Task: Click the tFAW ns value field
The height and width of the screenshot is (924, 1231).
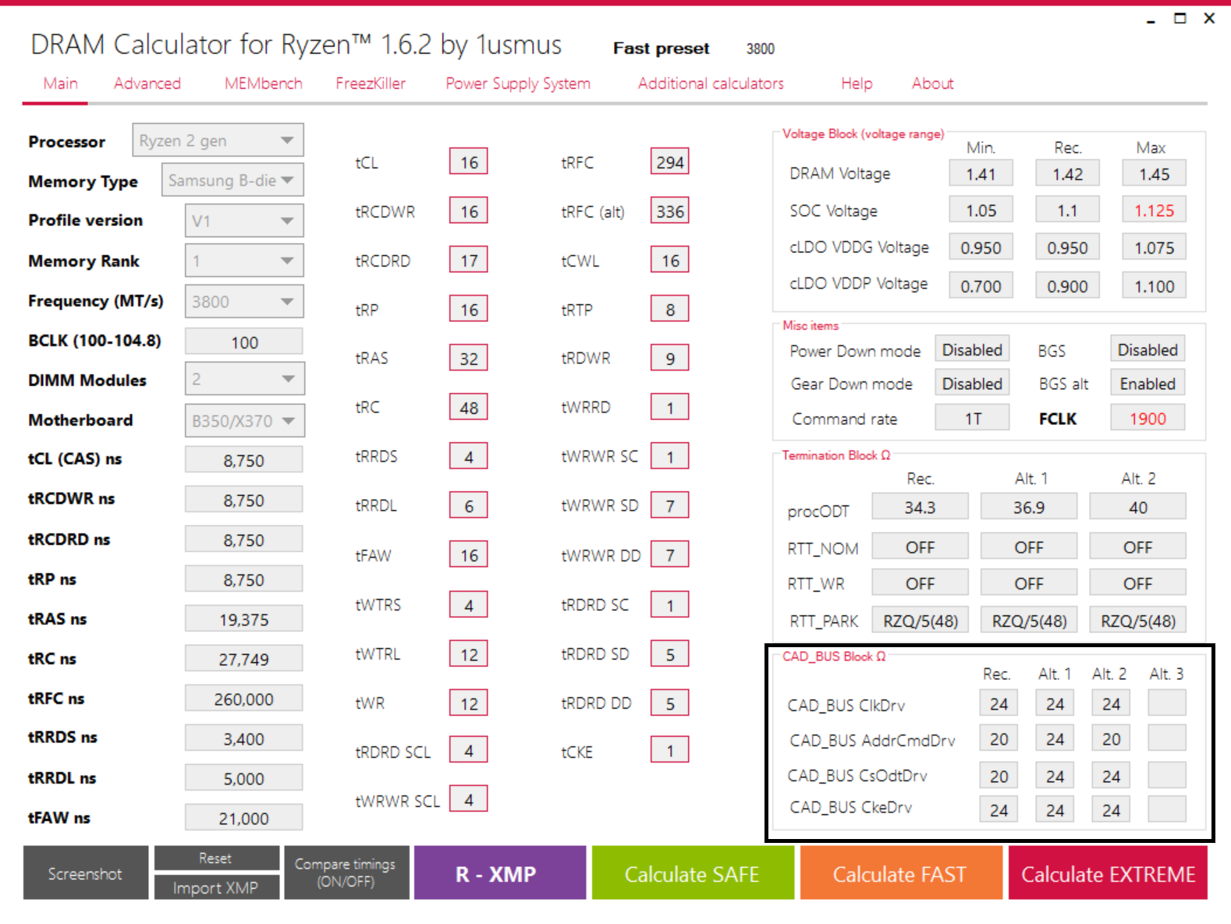Action: click(244, 818)
